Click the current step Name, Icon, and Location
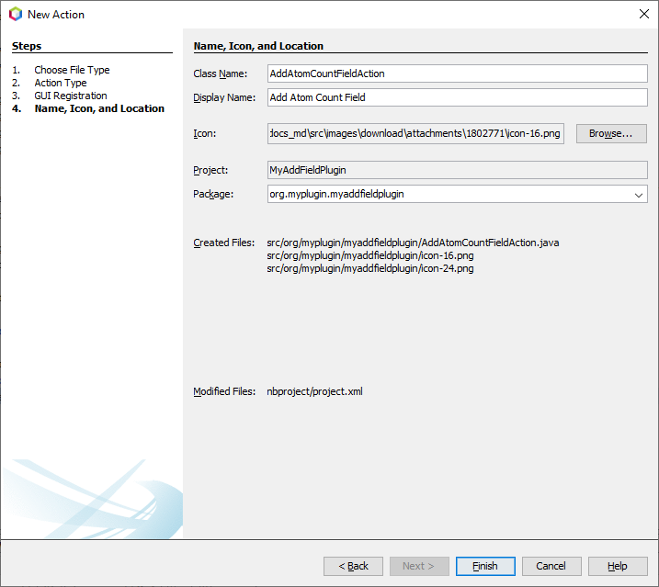Screen dimensions: 659x587 coord(99,108)
